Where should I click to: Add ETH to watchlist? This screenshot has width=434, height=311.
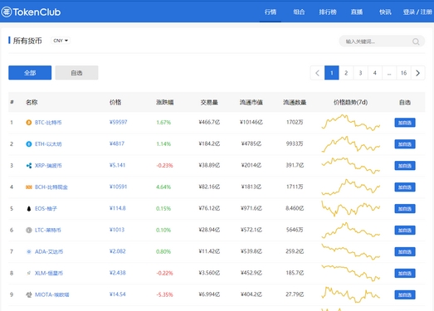coord(405,144)
